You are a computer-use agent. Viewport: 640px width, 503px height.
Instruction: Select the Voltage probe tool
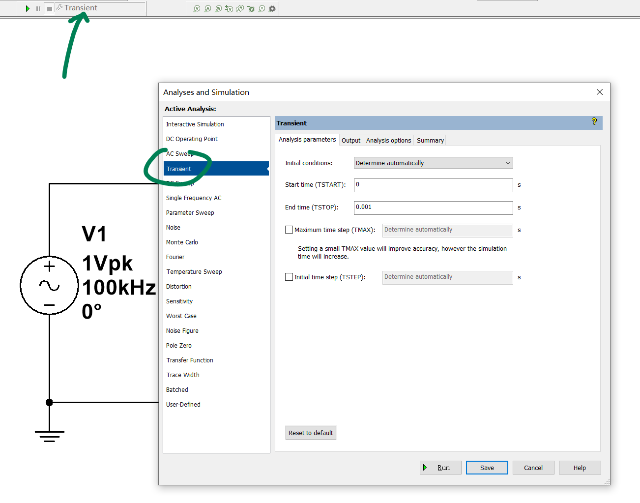coord(197,8)
